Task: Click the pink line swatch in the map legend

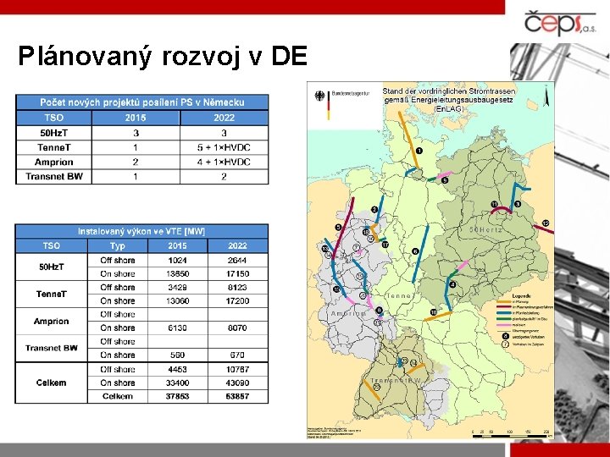Action: point(504,324)
